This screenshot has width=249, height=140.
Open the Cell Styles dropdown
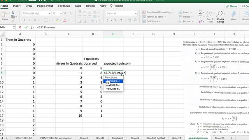[x=151, y=21]
